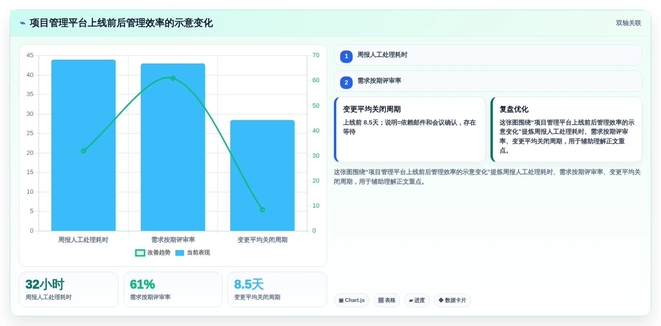Select the 61% metric card
Image resolution: width=661 pixels, height=326 pixels.
tap(173, 289)
